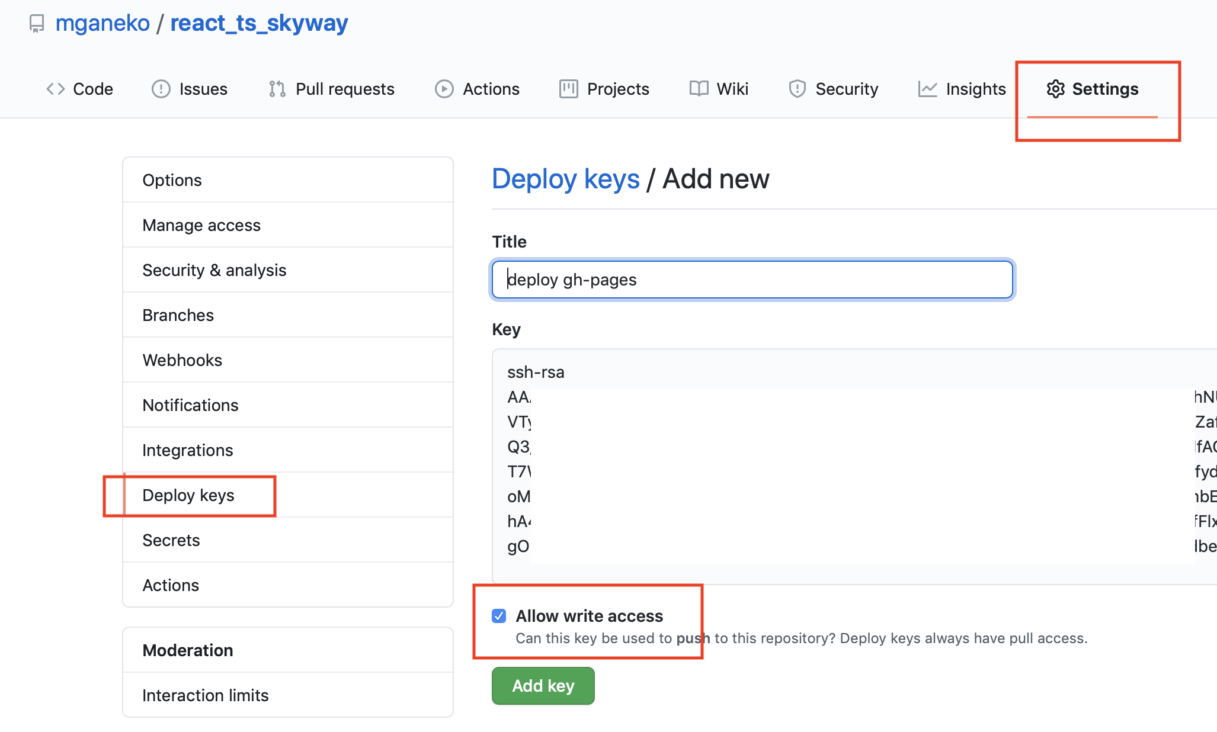Open Secrets settings
The height and width of the screenshot is (732, 1217).
pos(288,540)
